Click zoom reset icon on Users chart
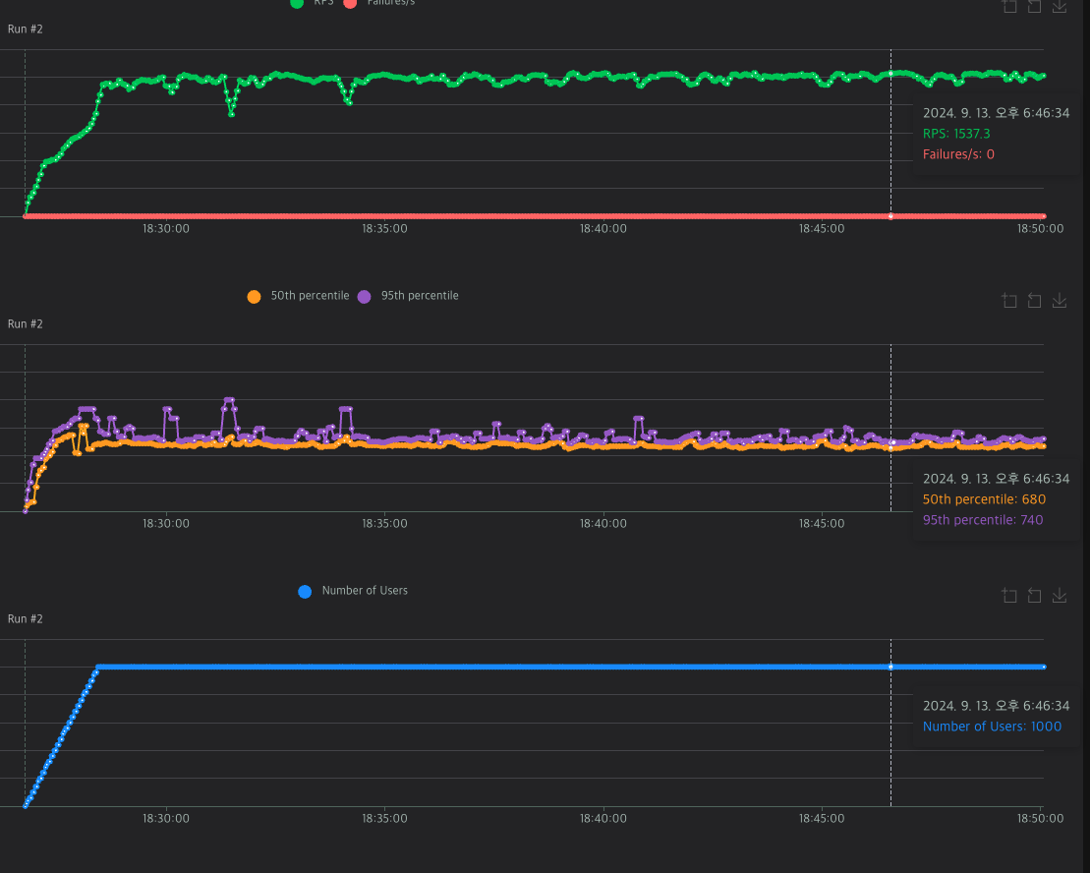The height and width of the screenshot is (873, 1090). pos(1034,595)
